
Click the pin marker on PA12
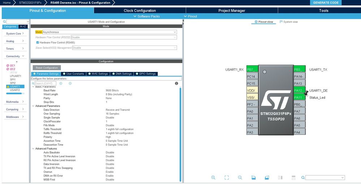306,93
